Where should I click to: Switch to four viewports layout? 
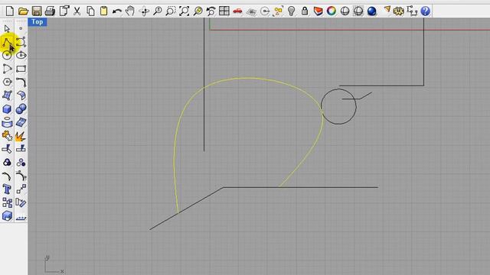coord(224,11)
